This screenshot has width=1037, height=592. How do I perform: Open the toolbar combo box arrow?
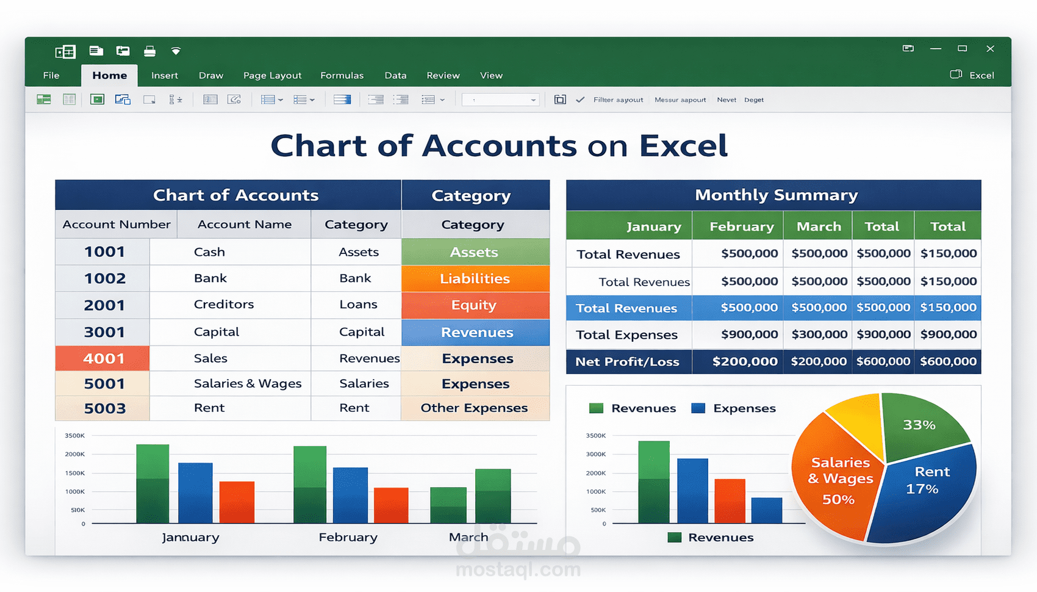click(533, 100)
